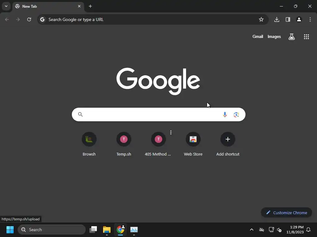This screenshot has width=317, height=237.
Task: Reload the current page
Action: [29, 19]
